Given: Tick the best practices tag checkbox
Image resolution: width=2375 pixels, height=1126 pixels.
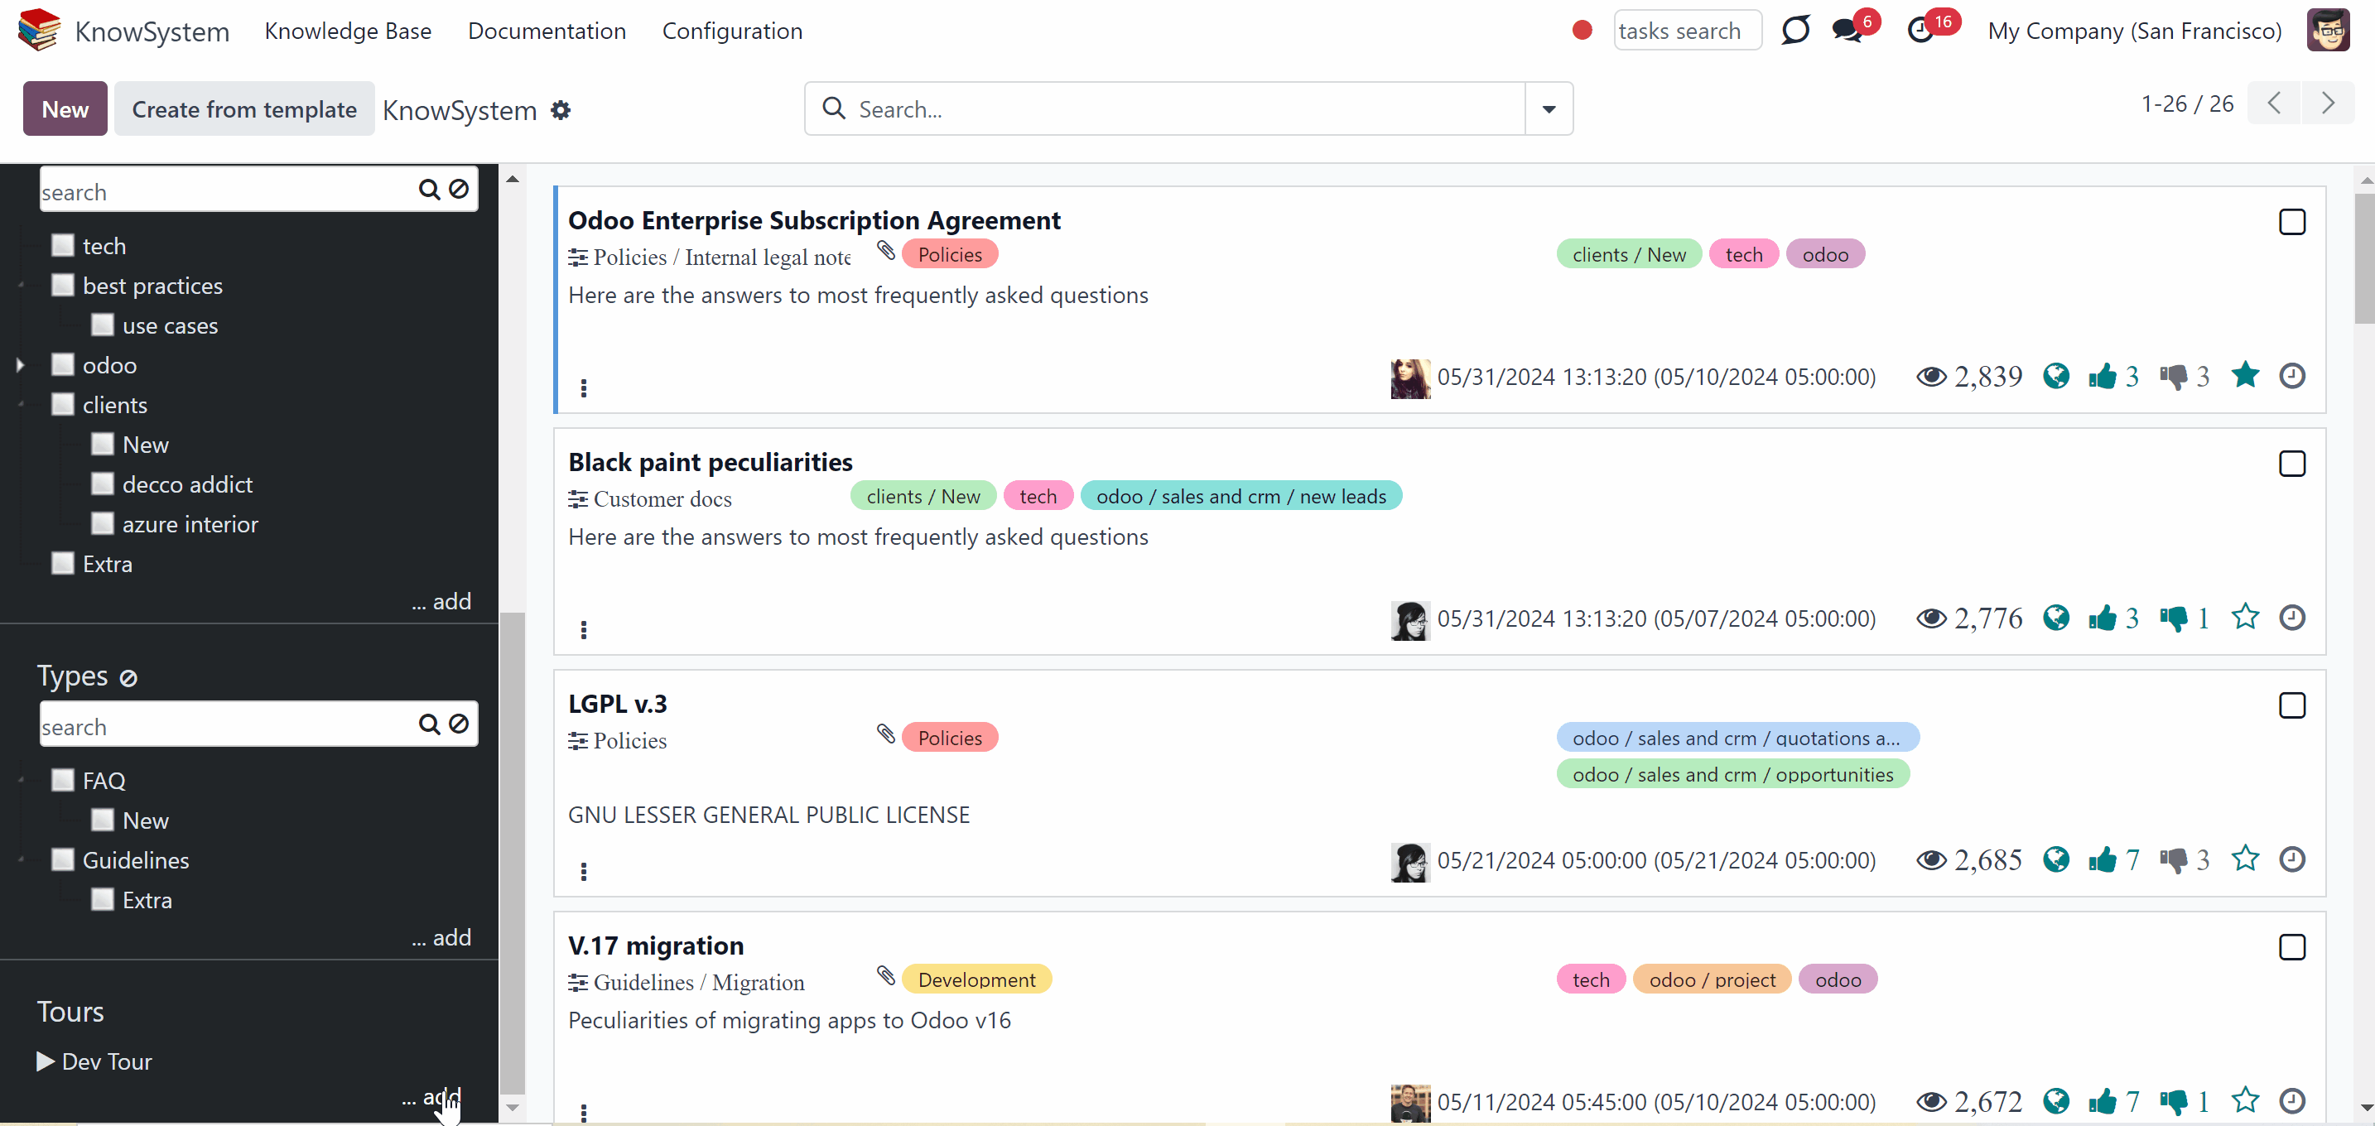Looking at the screenshot, I should 63,285.
